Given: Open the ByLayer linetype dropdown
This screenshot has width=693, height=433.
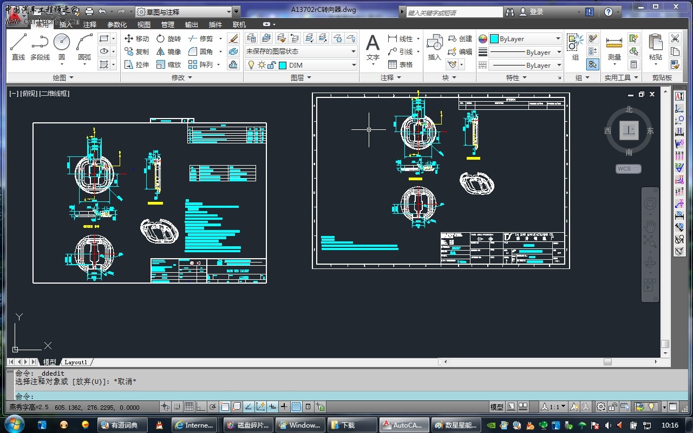Looking at the screenshot, I should coord(526,65).
